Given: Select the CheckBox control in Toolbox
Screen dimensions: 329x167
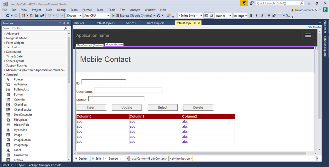Looking at the screenshot, I should [x=20, y=105].
